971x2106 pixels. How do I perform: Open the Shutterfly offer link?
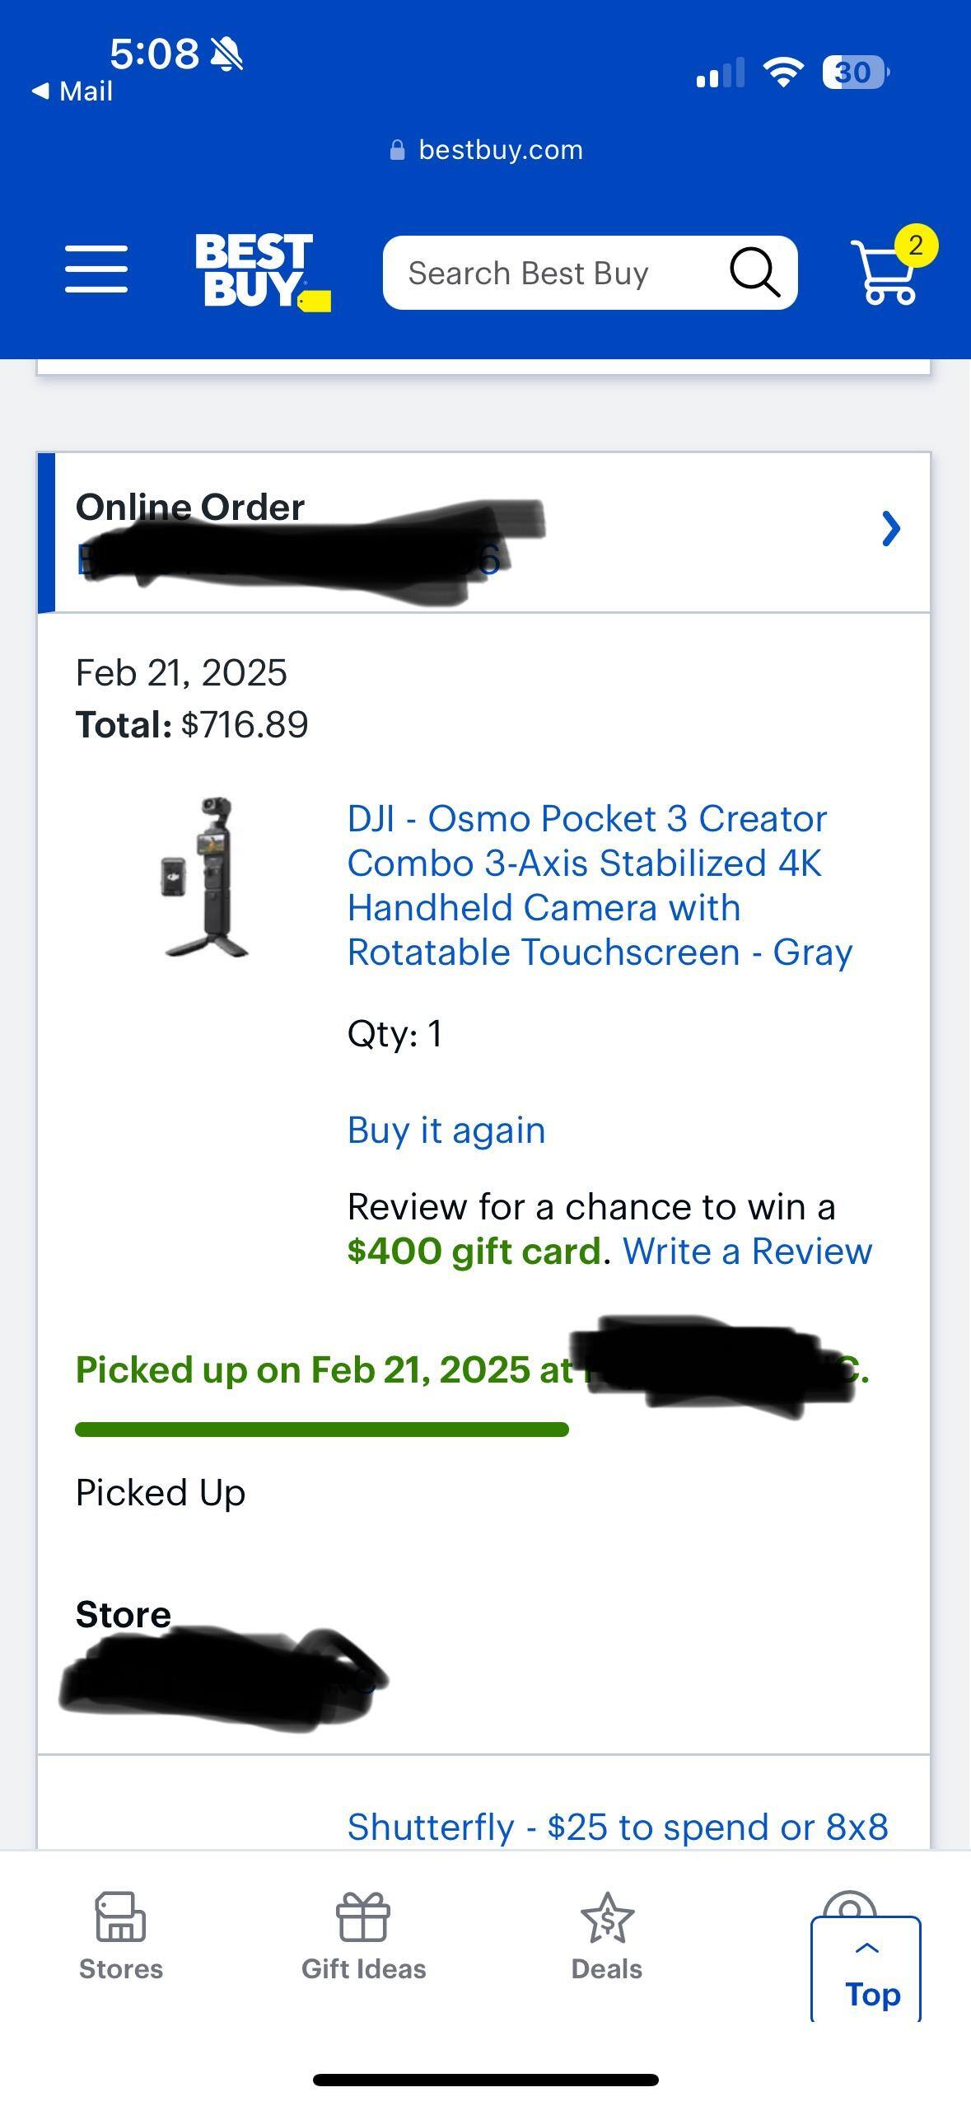618,1826
